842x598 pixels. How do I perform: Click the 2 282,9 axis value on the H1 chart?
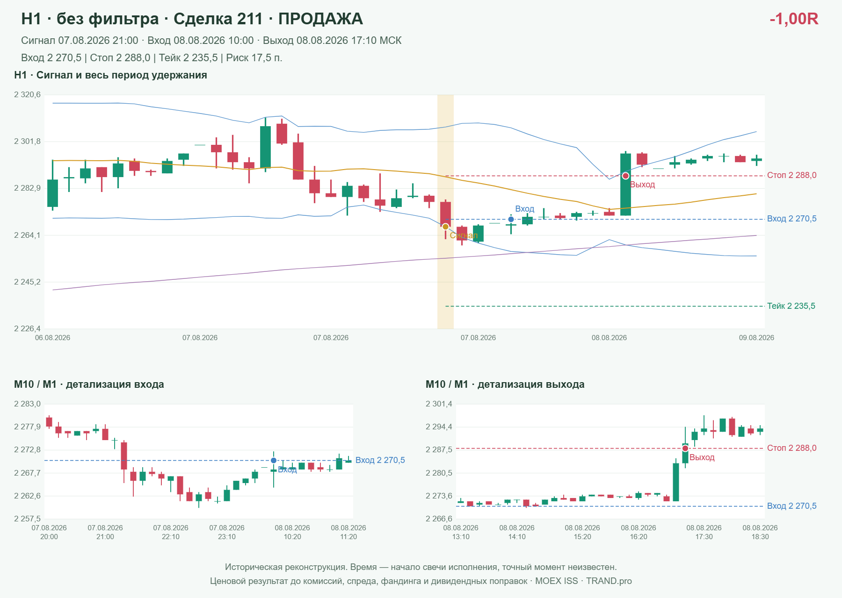[x=27, y=188]
